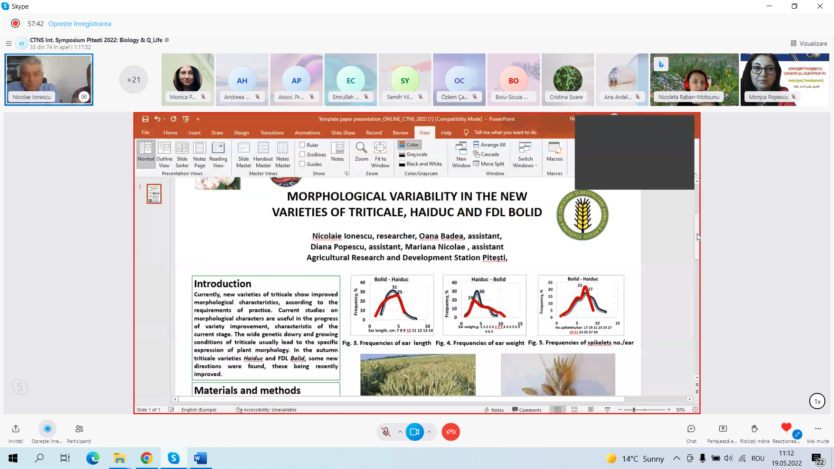Open Slide Sorter view
The width and height of the screenshot is (834, 469).
[182, 155]
